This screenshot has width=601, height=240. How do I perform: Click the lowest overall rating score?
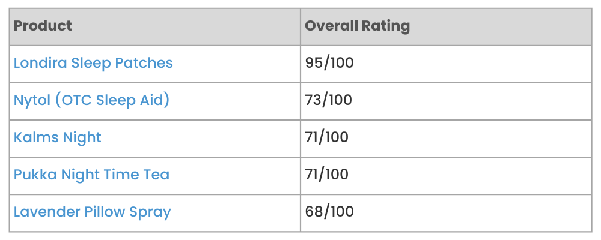tap(329, 212)
